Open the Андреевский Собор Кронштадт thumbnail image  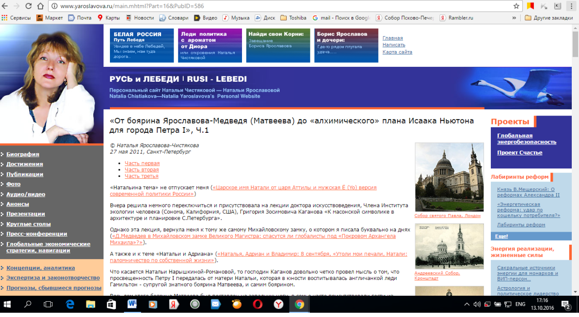(x=449, y=247)
